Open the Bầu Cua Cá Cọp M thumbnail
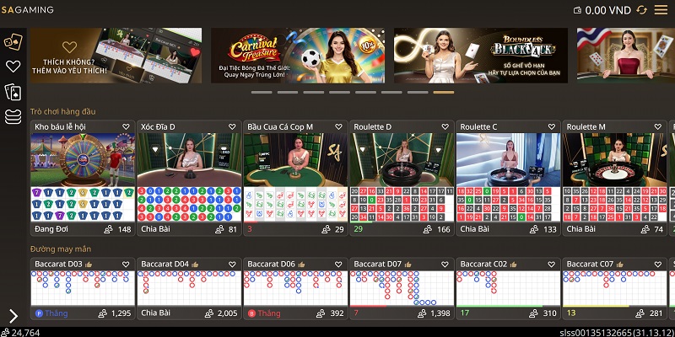675x337 pixels. coord(295,159)
